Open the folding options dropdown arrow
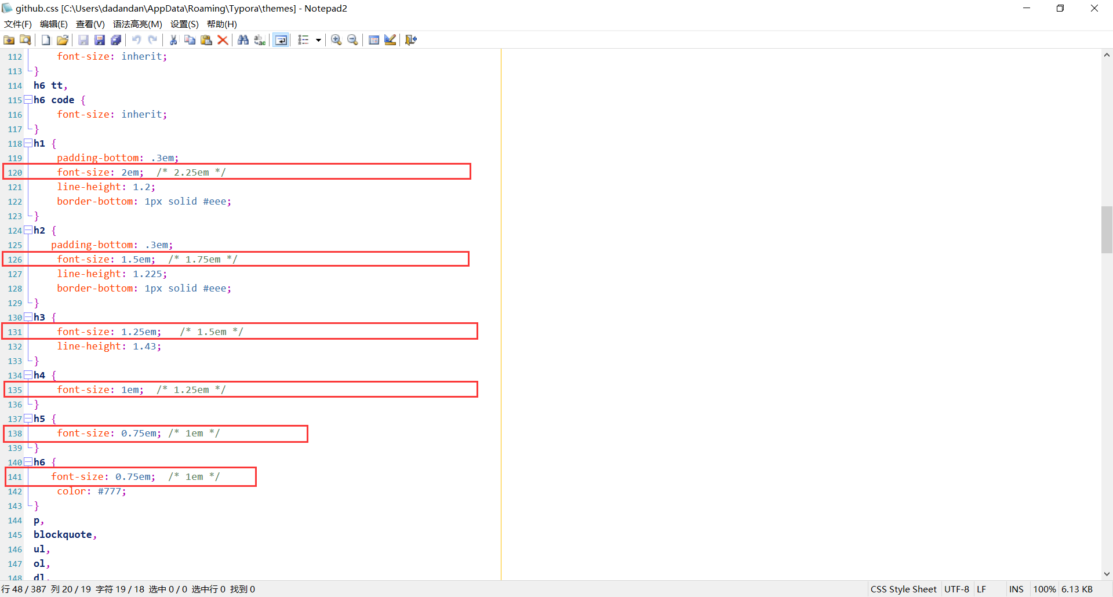 coord(318,40)
